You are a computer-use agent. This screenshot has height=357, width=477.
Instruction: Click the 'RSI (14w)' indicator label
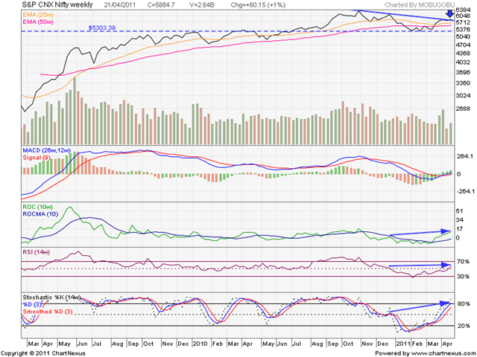point(37,252)
